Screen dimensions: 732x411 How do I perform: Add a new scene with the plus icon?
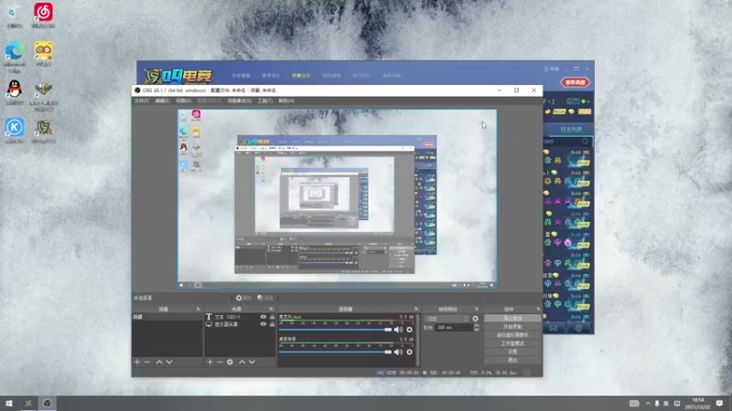pyautogui.click(x=136, y=362)
